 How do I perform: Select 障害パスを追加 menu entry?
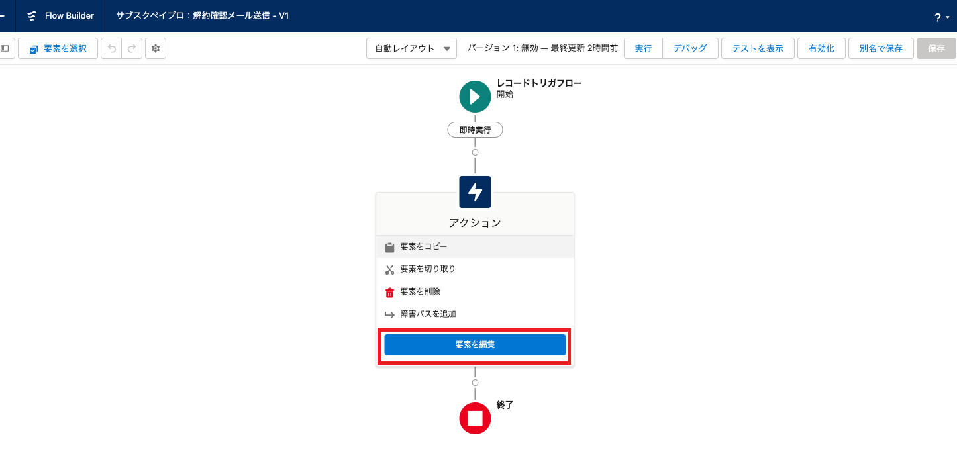(x=428, y=314)
